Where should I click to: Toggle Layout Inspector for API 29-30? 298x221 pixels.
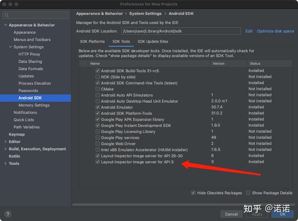97,156
